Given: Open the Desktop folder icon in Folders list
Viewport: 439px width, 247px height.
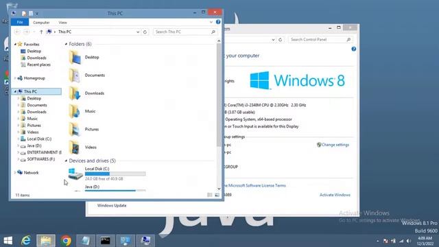Looking at the screenshot, I should 75,57.
